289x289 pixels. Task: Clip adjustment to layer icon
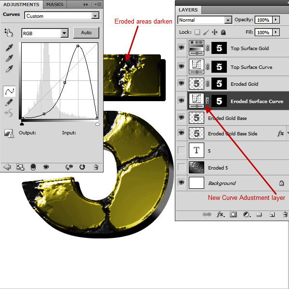33,167
